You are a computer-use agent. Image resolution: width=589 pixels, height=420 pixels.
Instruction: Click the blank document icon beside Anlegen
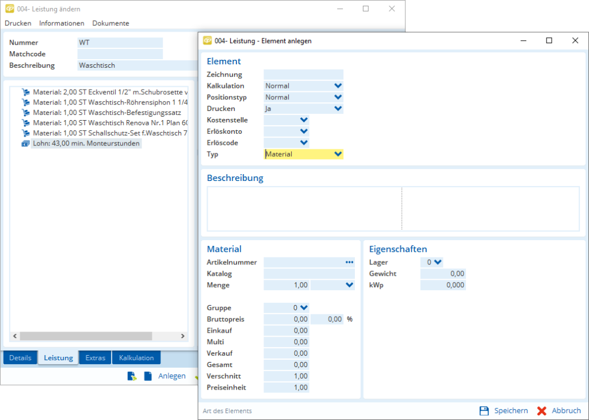click(148, 376)
